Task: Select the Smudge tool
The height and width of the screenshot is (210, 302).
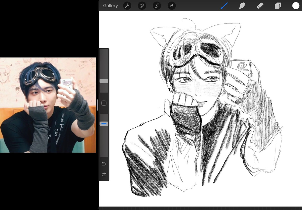Action: tap(242, 6)
